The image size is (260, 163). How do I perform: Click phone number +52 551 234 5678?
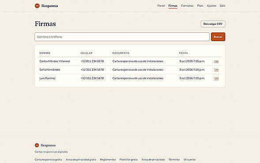(92, 78)
